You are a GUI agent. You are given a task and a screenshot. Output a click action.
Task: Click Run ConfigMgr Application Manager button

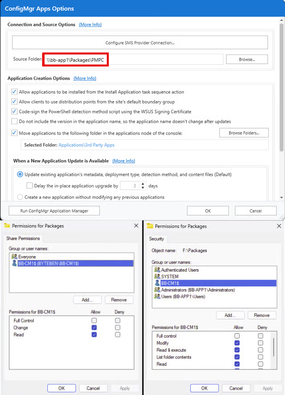54,211
